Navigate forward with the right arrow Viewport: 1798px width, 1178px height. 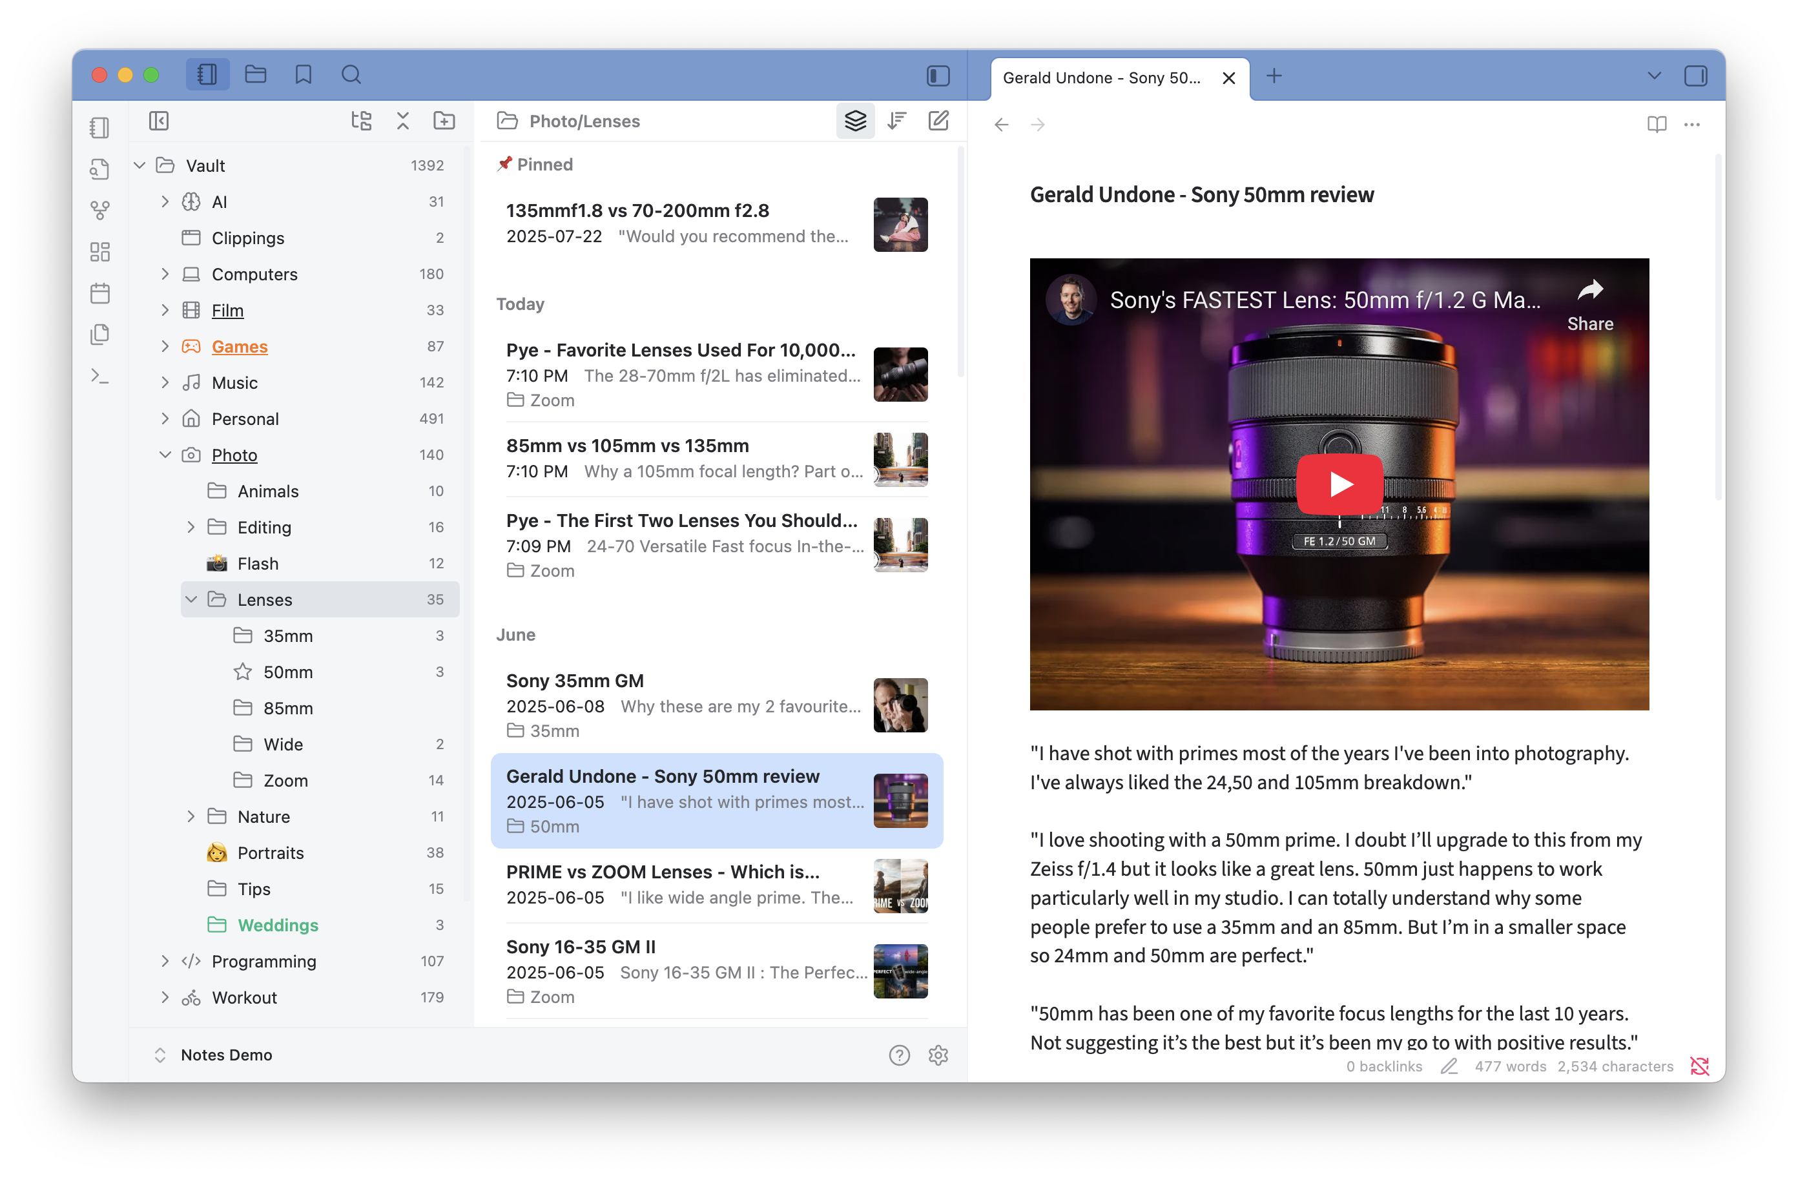(x=1038, y=125)
